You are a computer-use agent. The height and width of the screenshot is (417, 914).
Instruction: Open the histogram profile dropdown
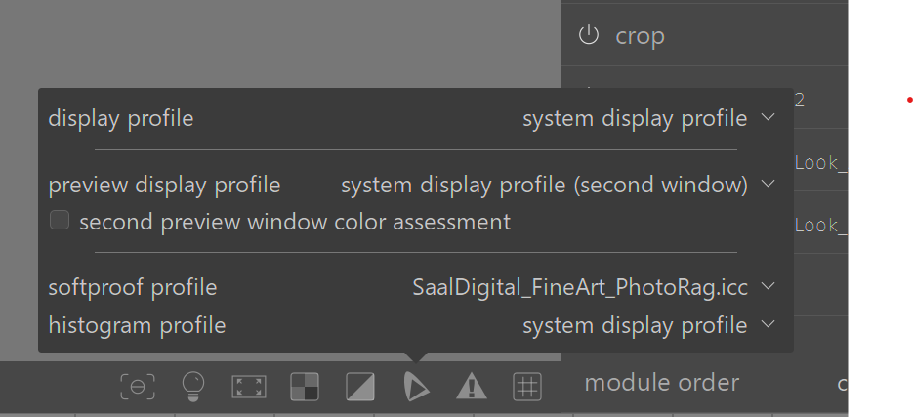coord(648,325)
